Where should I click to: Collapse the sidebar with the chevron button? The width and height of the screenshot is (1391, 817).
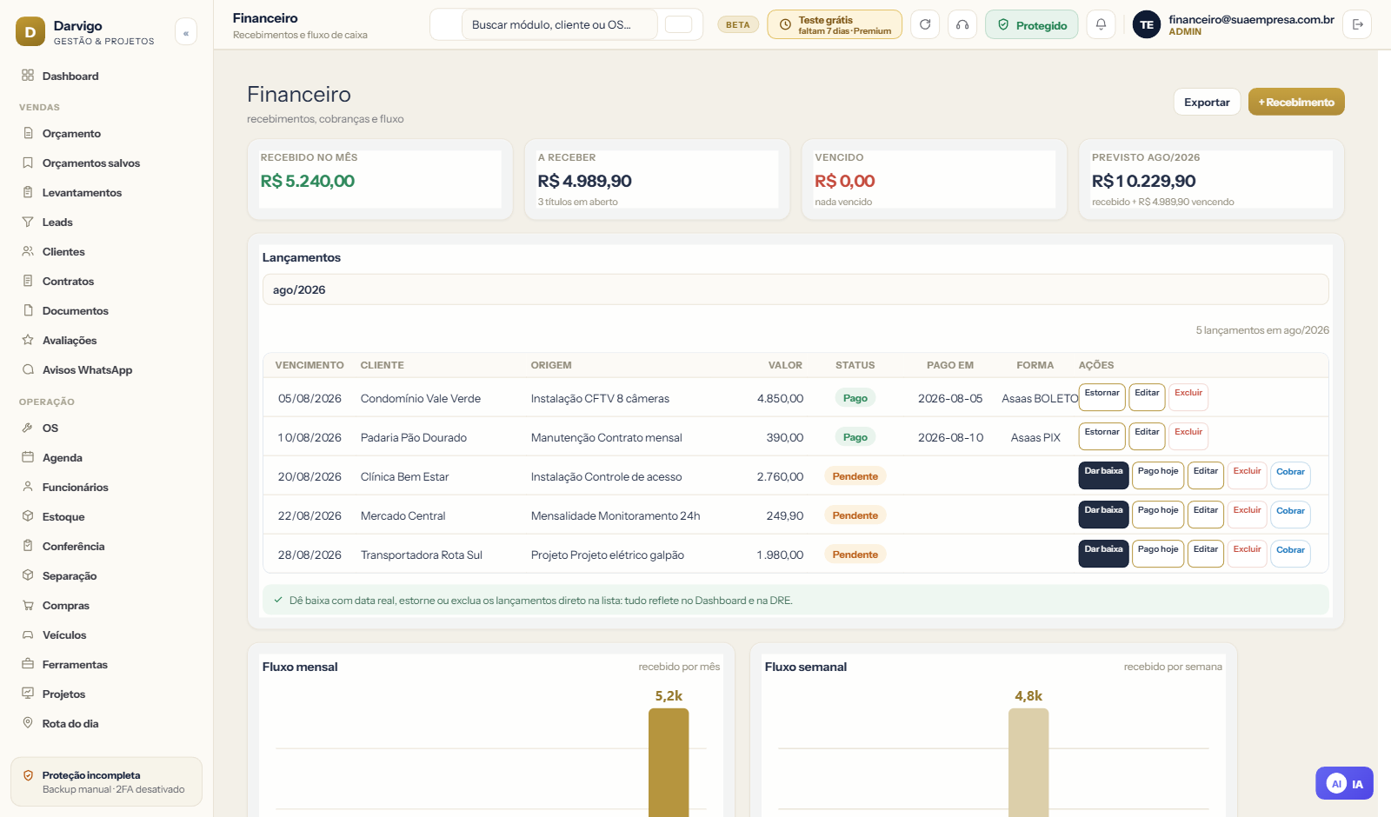(185, 32)
